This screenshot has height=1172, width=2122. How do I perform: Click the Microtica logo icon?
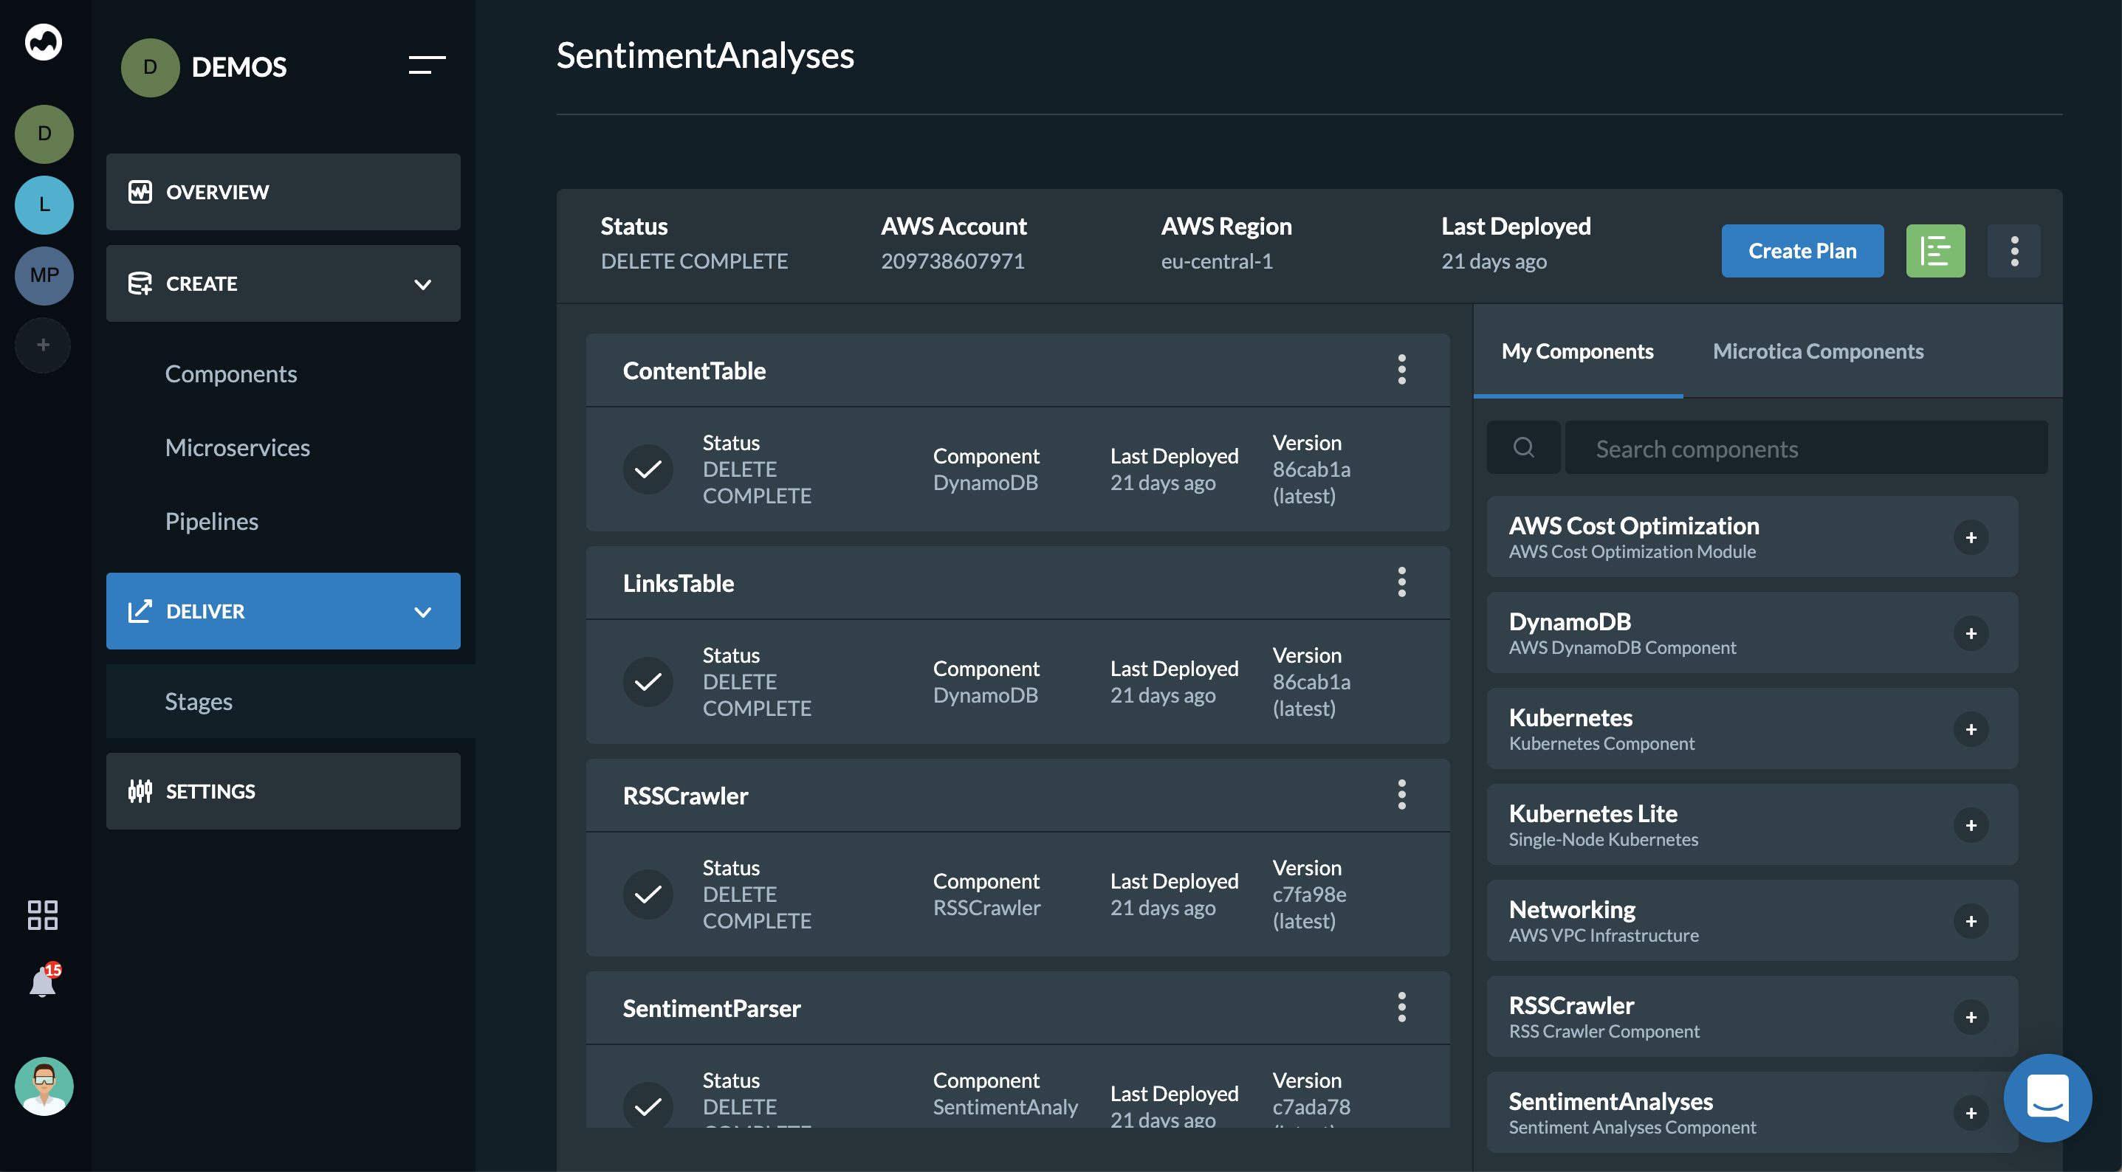(44, 42)
